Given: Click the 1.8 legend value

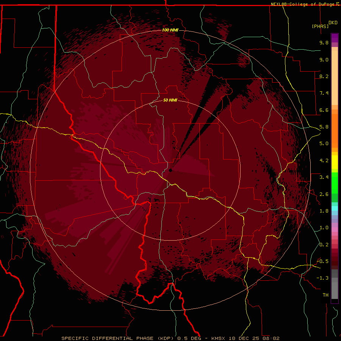Looking at the screenshot, I should (324, 211).
